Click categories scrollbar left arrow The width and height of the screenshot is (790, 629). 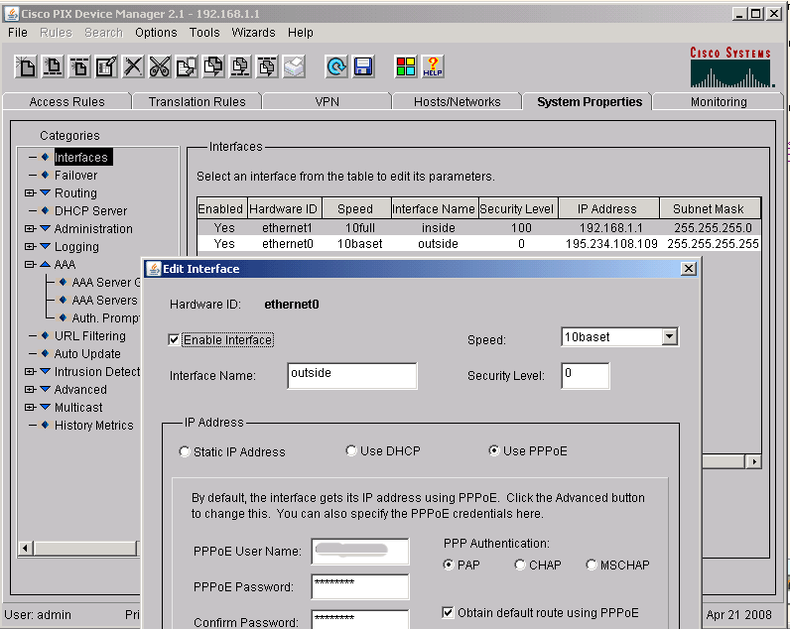coord(25,548)
